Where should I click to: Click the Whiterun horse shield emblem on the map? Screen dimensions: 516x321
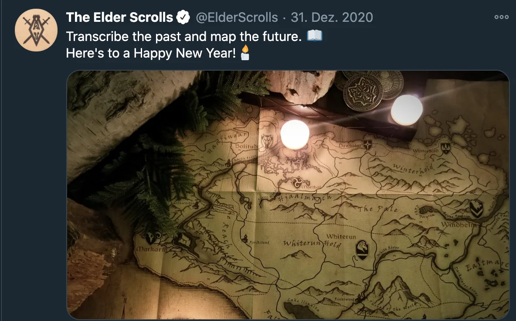(x=362, y=250)
